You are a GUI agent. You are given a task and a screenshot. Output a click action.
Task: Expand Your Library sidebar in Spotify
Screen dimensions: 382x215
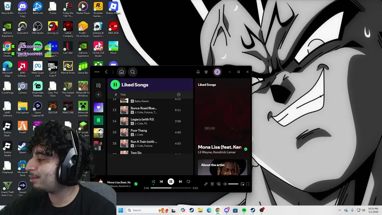tap(98, 85)
